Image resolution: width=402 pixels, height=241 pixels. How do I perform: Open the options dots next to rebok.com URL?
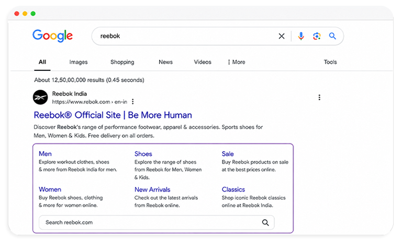click(133, 102)
